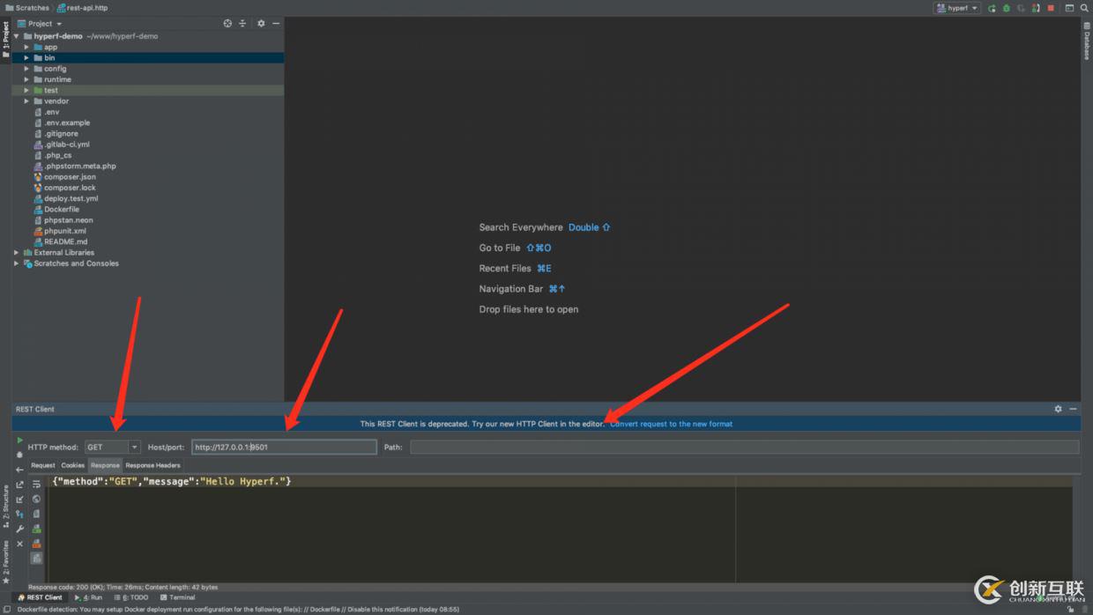Open Search Everywhere magnifier icon
The image size is (1093, 615).
tap(1084, 8)
